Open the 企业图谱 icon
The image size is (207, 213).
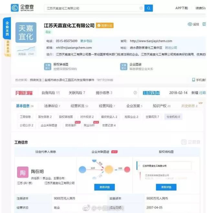point(124,66)
